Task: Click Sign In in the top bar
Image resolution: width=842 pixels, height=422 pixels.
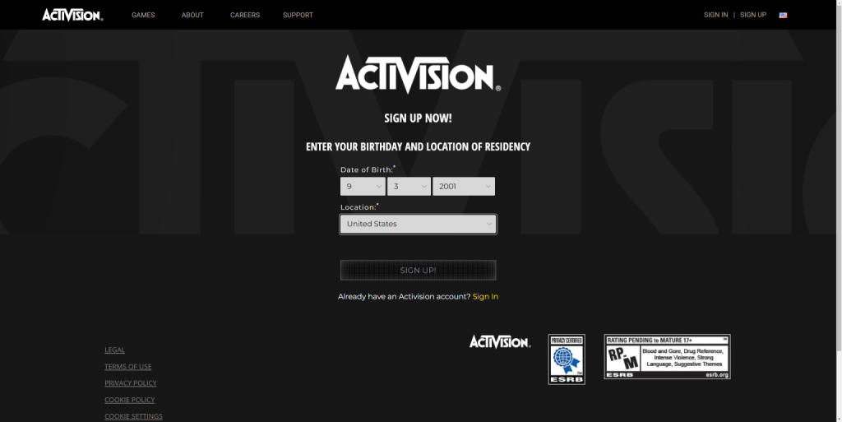Action: tap(715, 15)
